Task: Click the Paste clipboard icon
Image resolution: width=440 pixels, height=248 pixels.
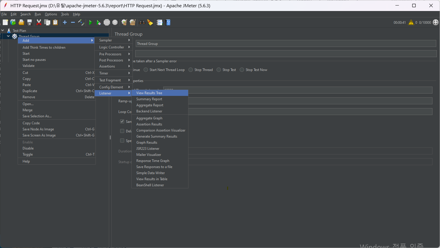Action: pyautogui.click(x=55, y=22)
